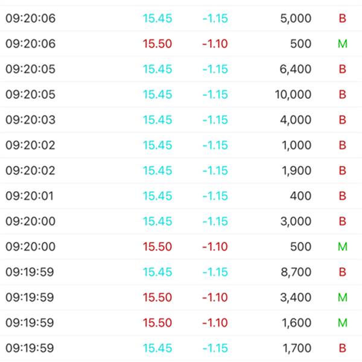Click the 1,000 volume trade at 09:20:02
Viewport: 362px width, 362px height.
181,145
